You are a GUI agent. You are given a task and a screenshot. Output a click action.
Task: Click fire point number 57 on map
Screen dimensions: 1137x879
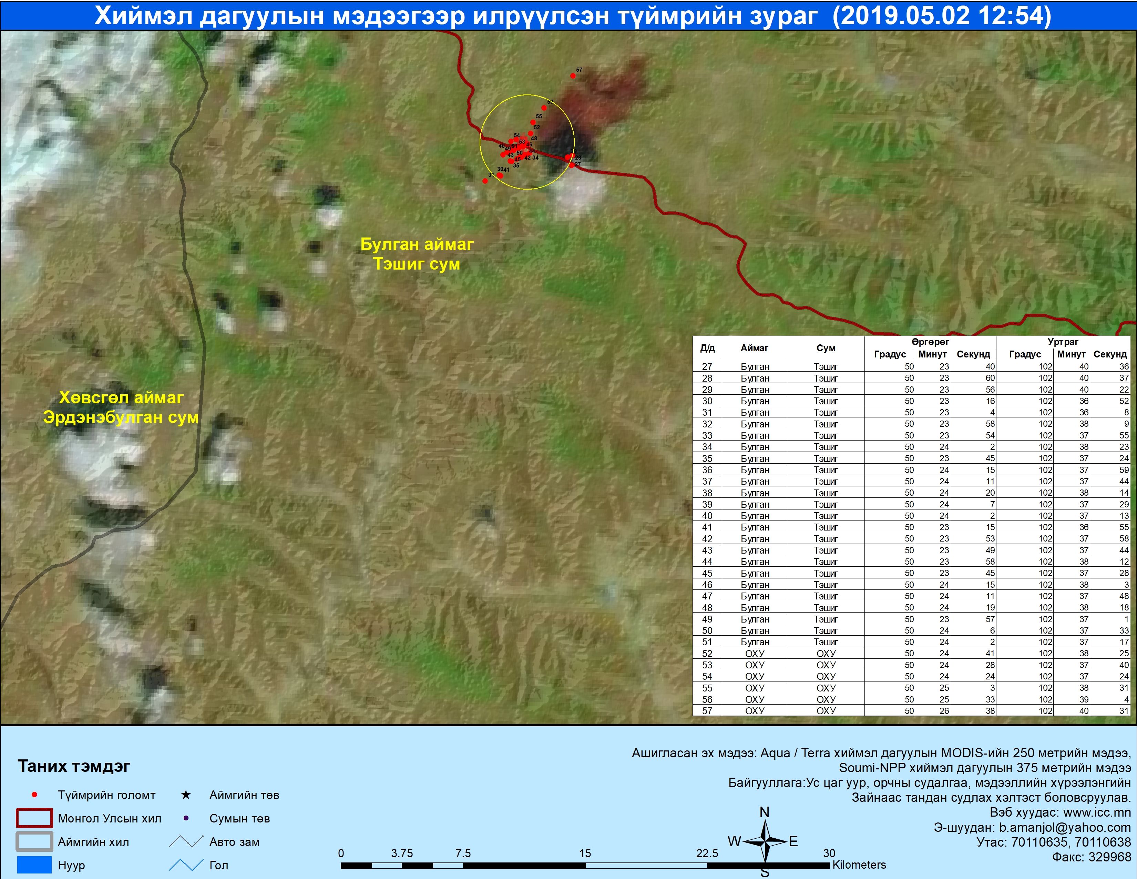click(x=573, y=75)
